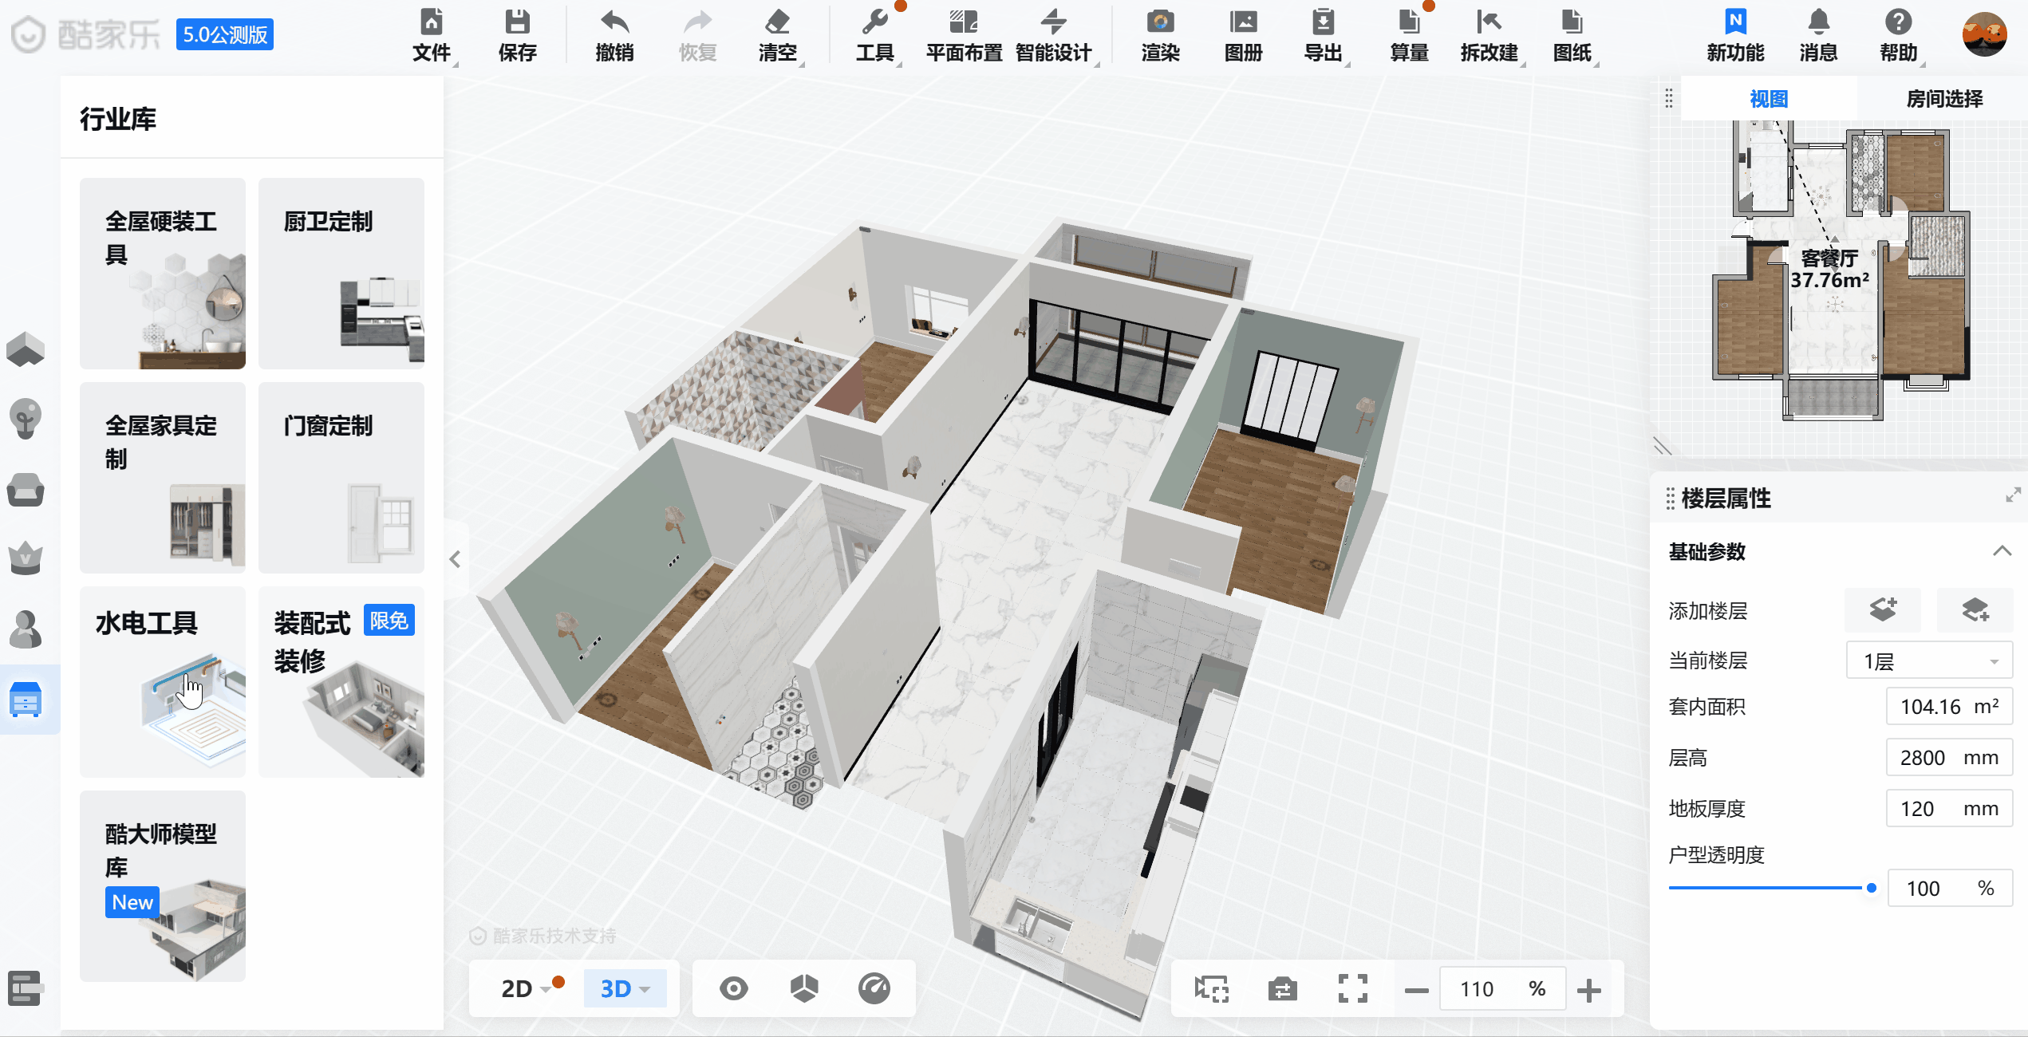2028x1037 pixels.
Task: Collapse the left library panel arrow
Action: pos(456,559)
